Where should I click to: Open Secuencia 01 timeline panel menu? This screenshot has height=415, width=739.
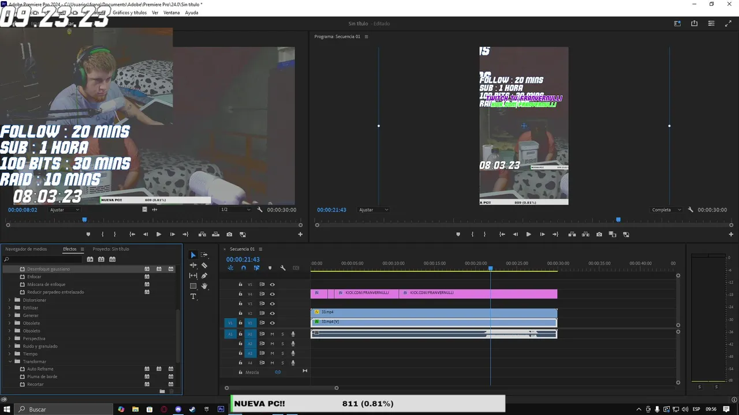[260, 249]
